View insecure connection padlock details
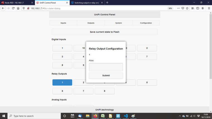The width and height of the screenshot is (212, 119). tap(28, 8)
